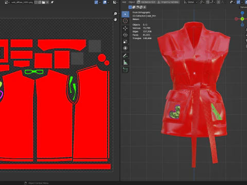Screen dimensions: 247x185
Task: Toggle snapping magnet in 3D viewport
Action: coord(208,2)
